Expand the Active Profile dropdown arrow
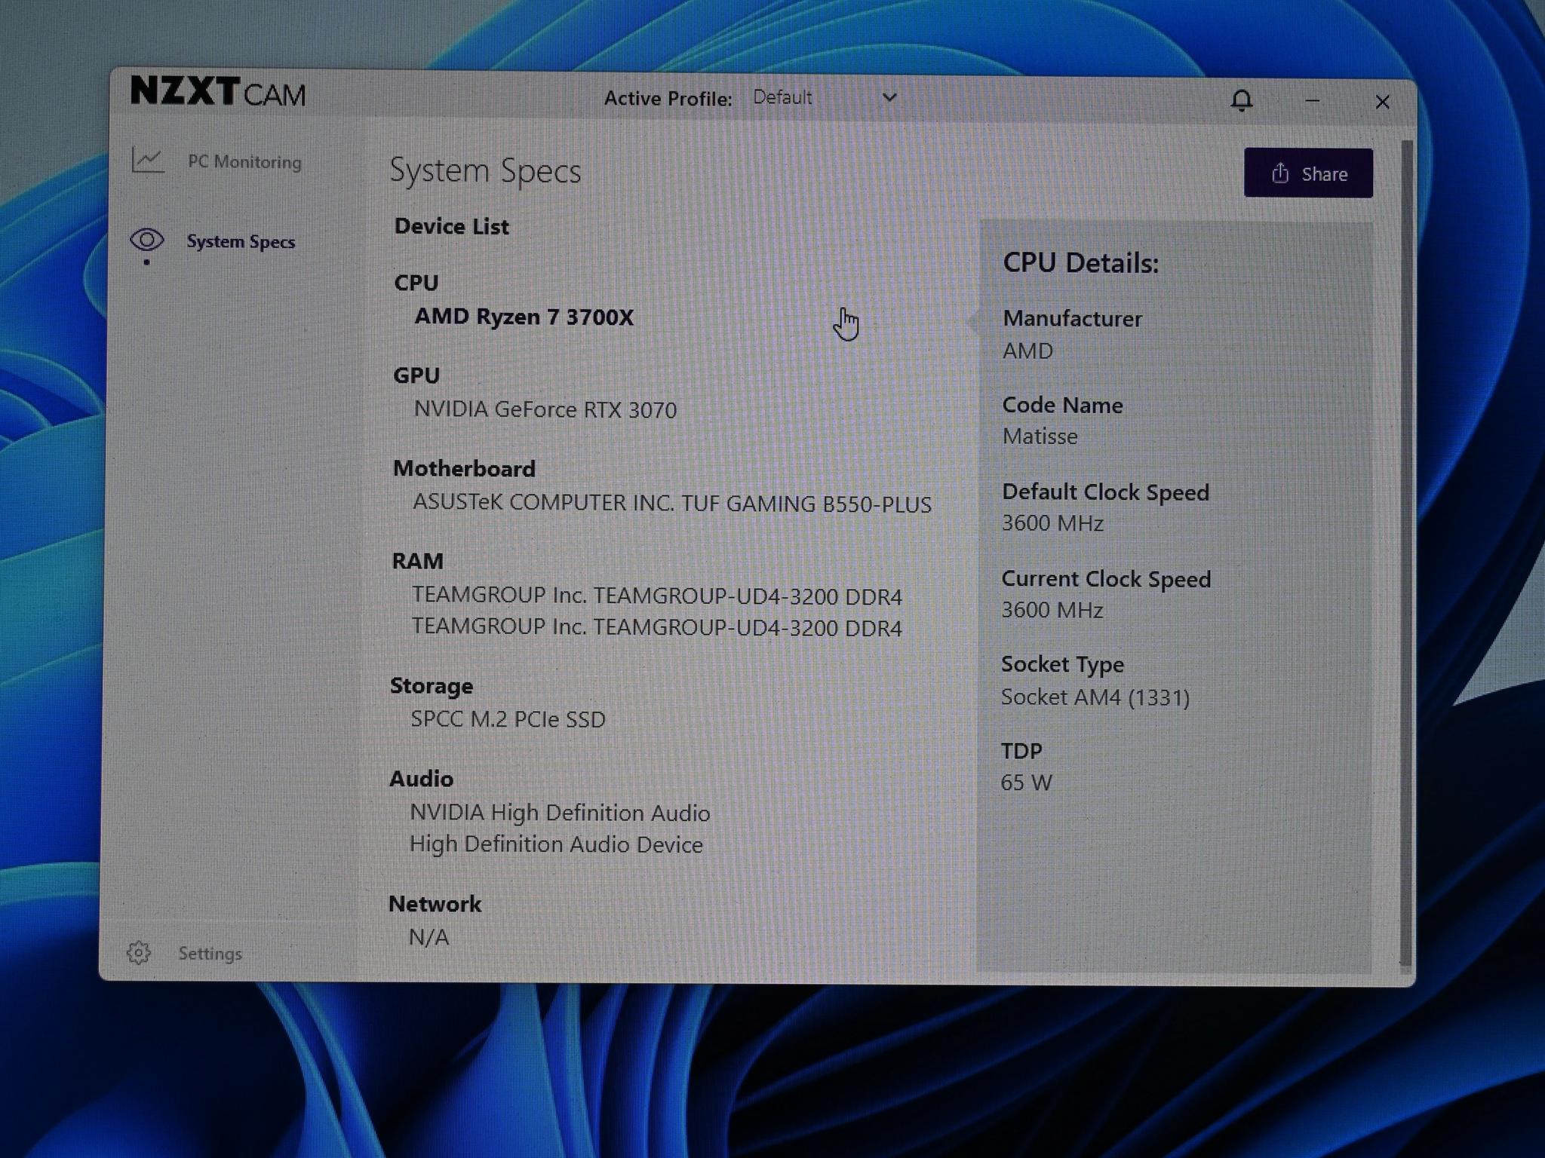 [x=890, y=97]
